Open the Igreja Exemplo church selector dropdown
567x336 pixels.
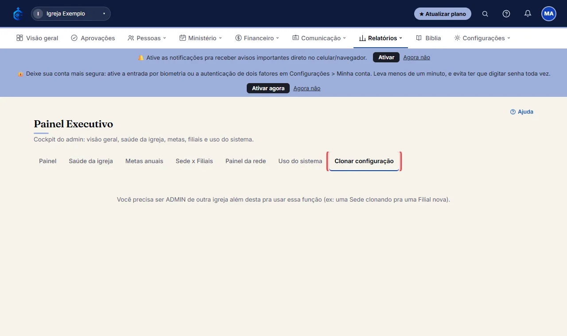pos(71,14)
